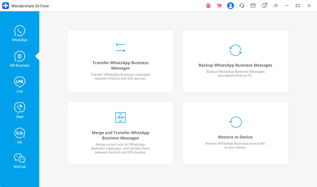This screenshot has height=187, width=317.
Task: Switch to the Viber section
Action: [20, 110]
